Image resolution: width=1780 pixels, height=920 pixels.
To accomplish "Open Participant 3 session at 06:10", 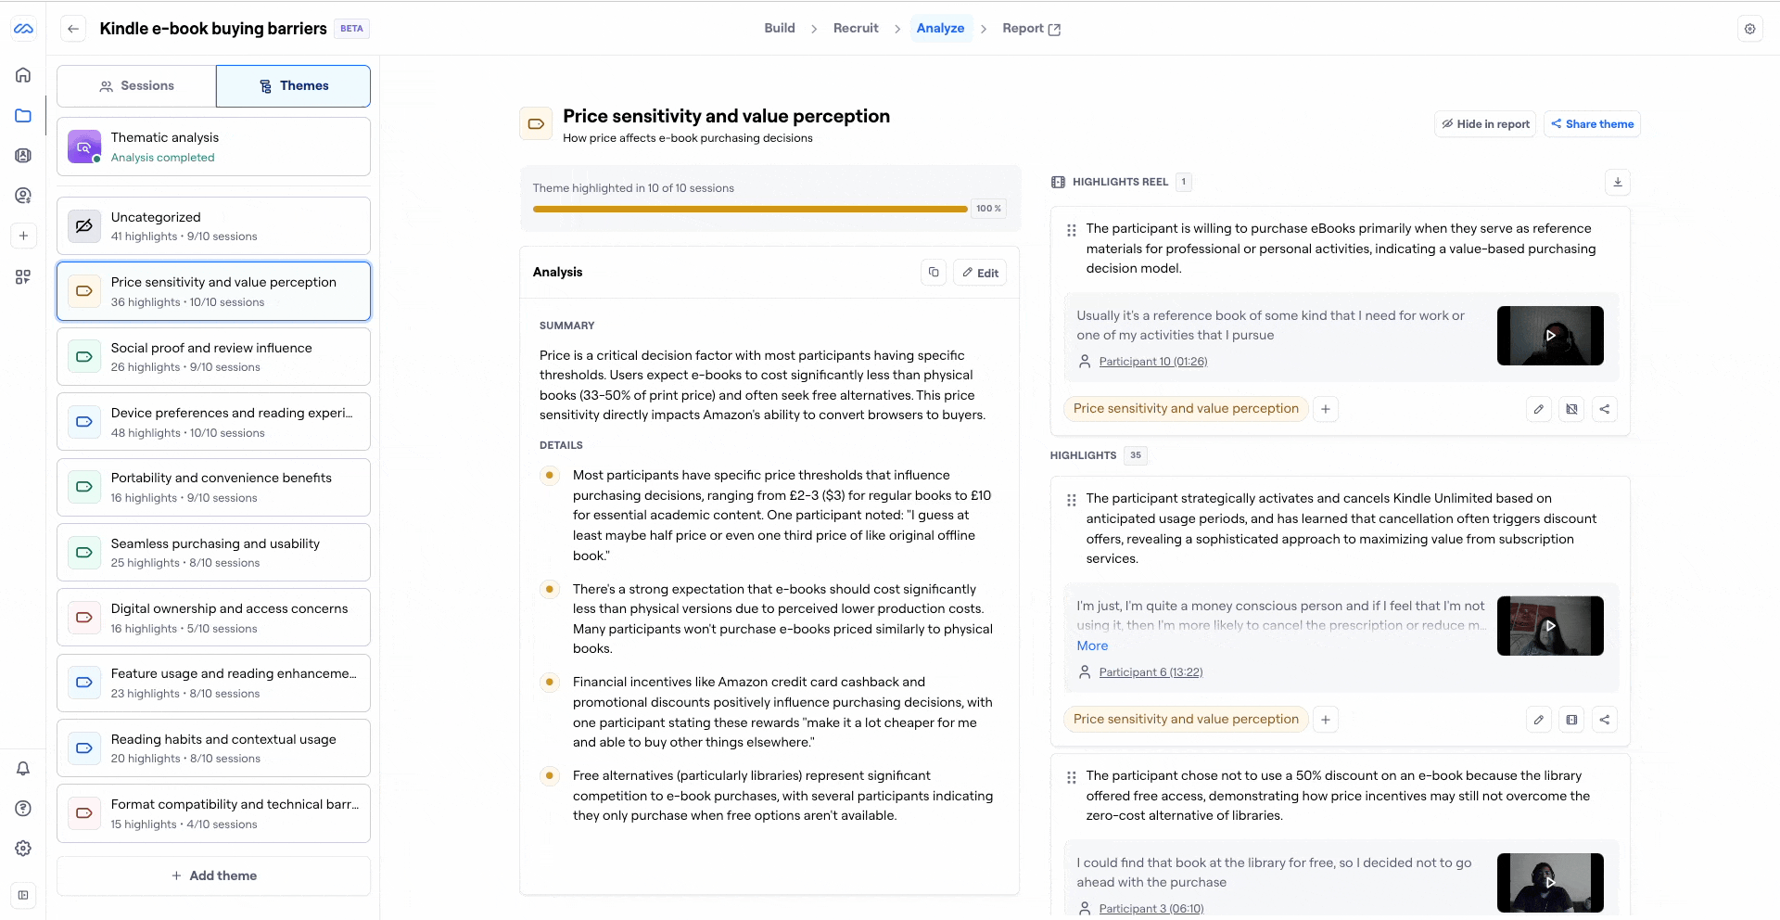I will click(x=1151, y=908).
